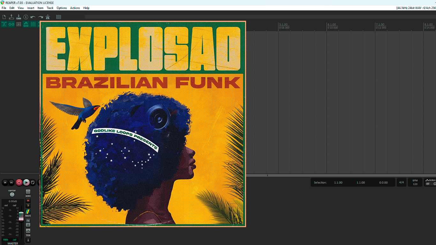Click the Undo arrow icon
The height and width of the screenshot is (245, 436).
[x=33, y=17]
